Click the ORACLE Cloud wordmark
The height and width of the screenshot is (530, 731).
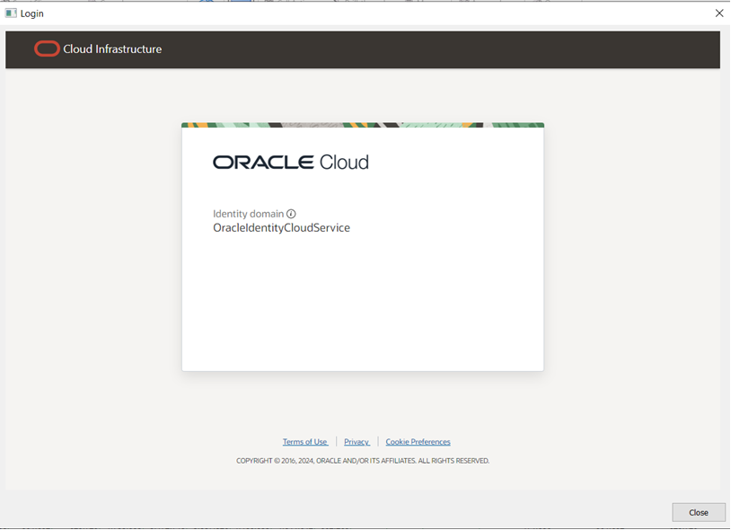coord(290,163)
